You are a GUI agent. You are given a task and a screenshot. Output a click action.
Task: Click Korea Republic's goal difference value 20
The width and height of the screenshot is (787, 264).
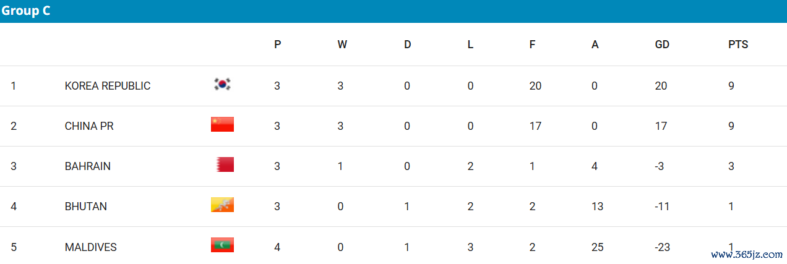(x=661, y=86)
